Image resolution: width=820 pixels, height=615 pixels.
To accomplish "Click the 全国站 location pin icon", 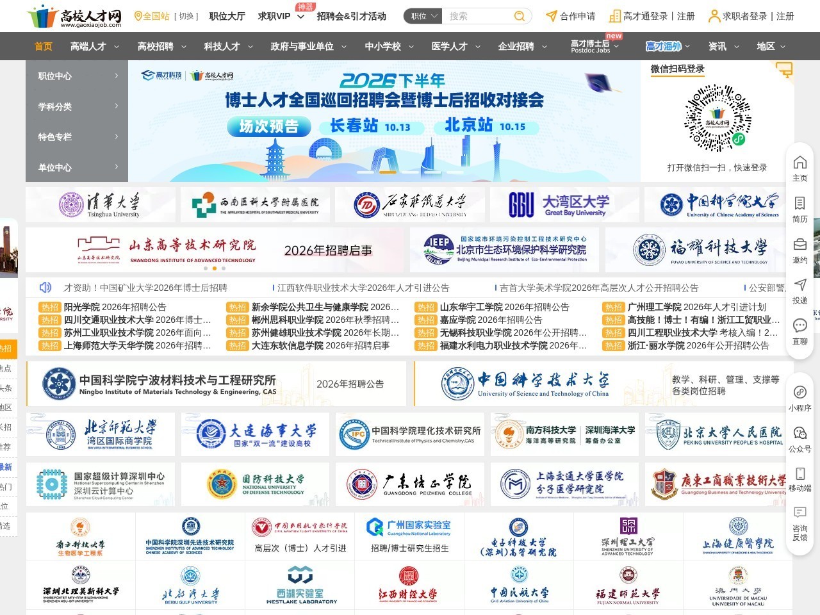I will 138,16.
